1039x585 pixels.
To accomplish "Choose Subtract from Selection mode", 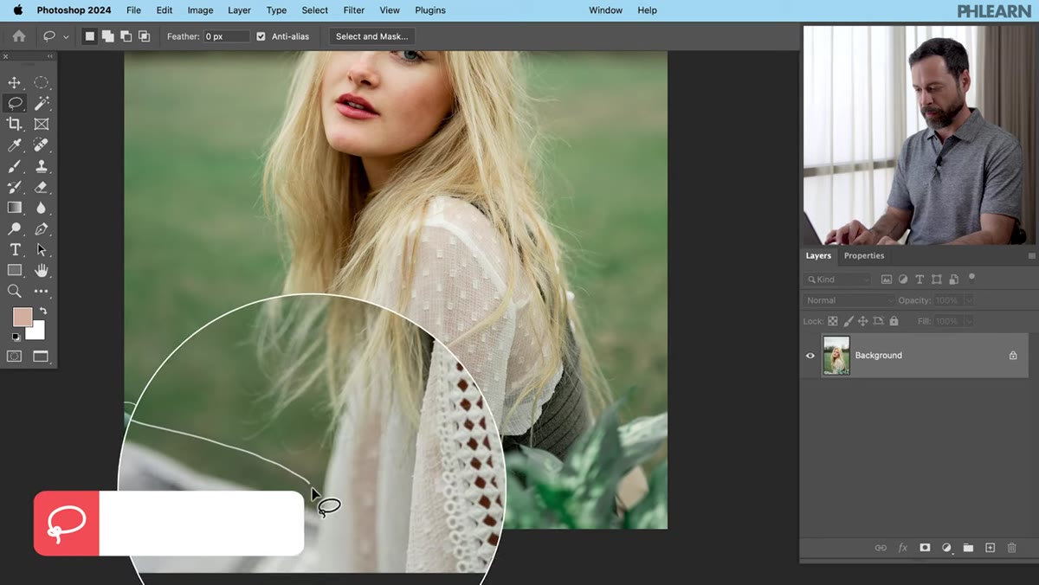I will [x=126, y=36].
